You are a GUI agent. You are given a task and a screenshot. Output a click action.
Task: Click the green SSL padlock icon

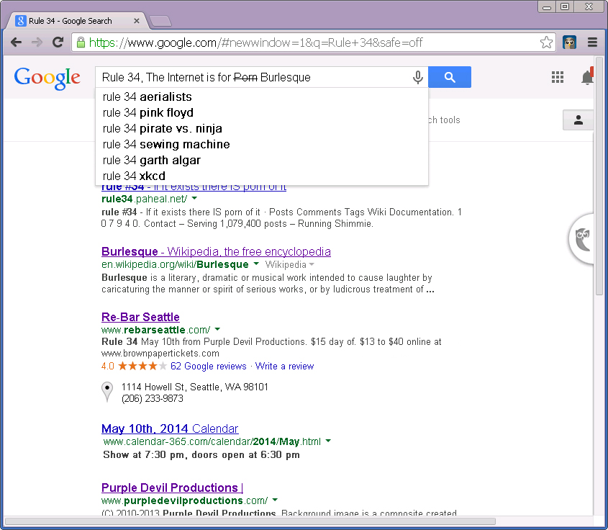pyautogui.click(x=81, y=42)
